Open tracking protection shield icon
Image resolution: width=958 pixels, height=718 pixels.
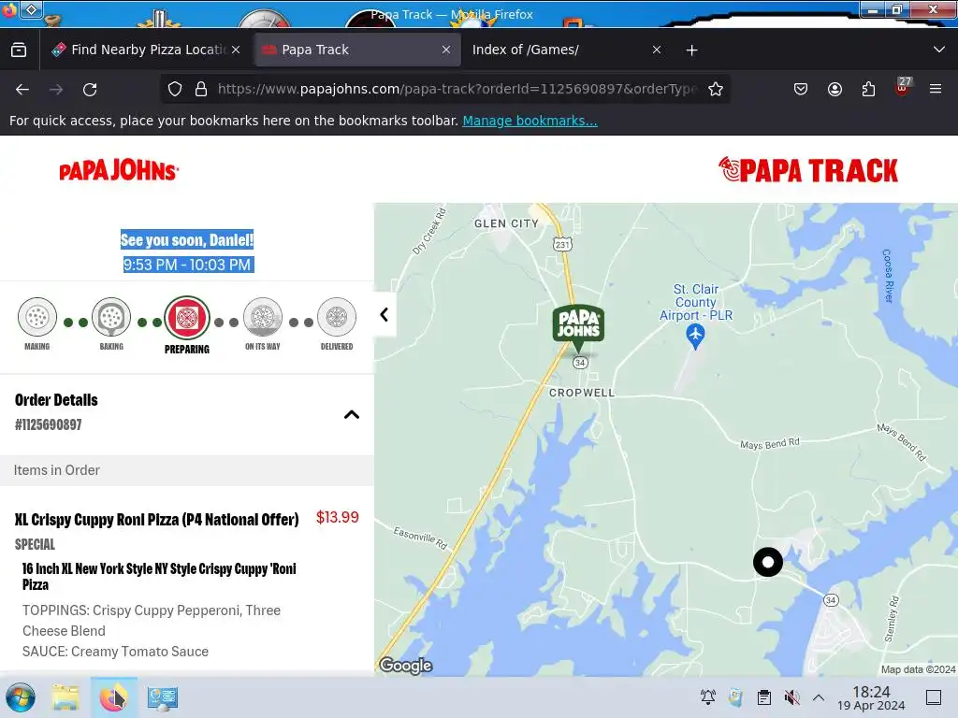tap(175, 89)
